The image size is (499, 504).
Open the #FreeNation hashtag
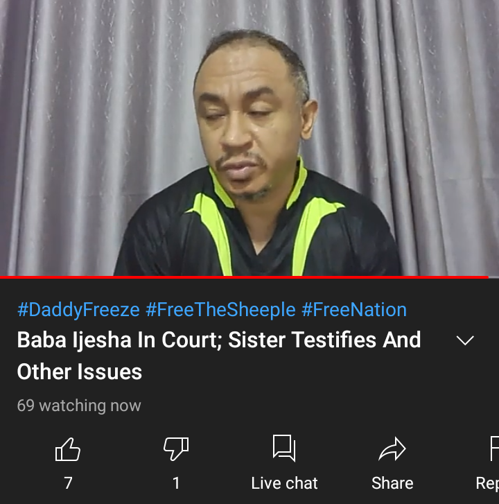pos(354,309)
